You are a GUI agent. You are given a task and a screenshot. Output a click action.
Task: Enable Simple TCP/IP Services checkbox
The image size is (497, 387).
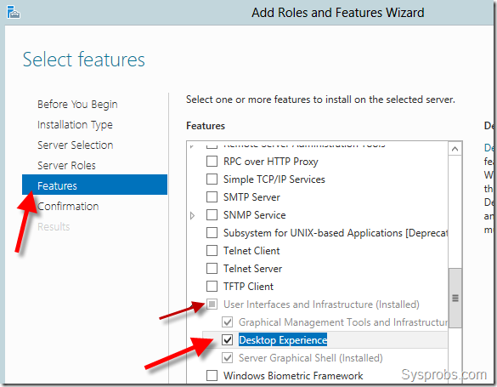click(x=212, y=179)
